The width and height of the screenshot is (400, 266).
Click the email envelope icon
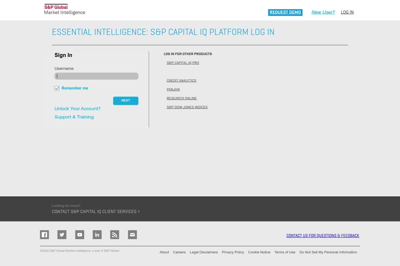tap(133, 235)
